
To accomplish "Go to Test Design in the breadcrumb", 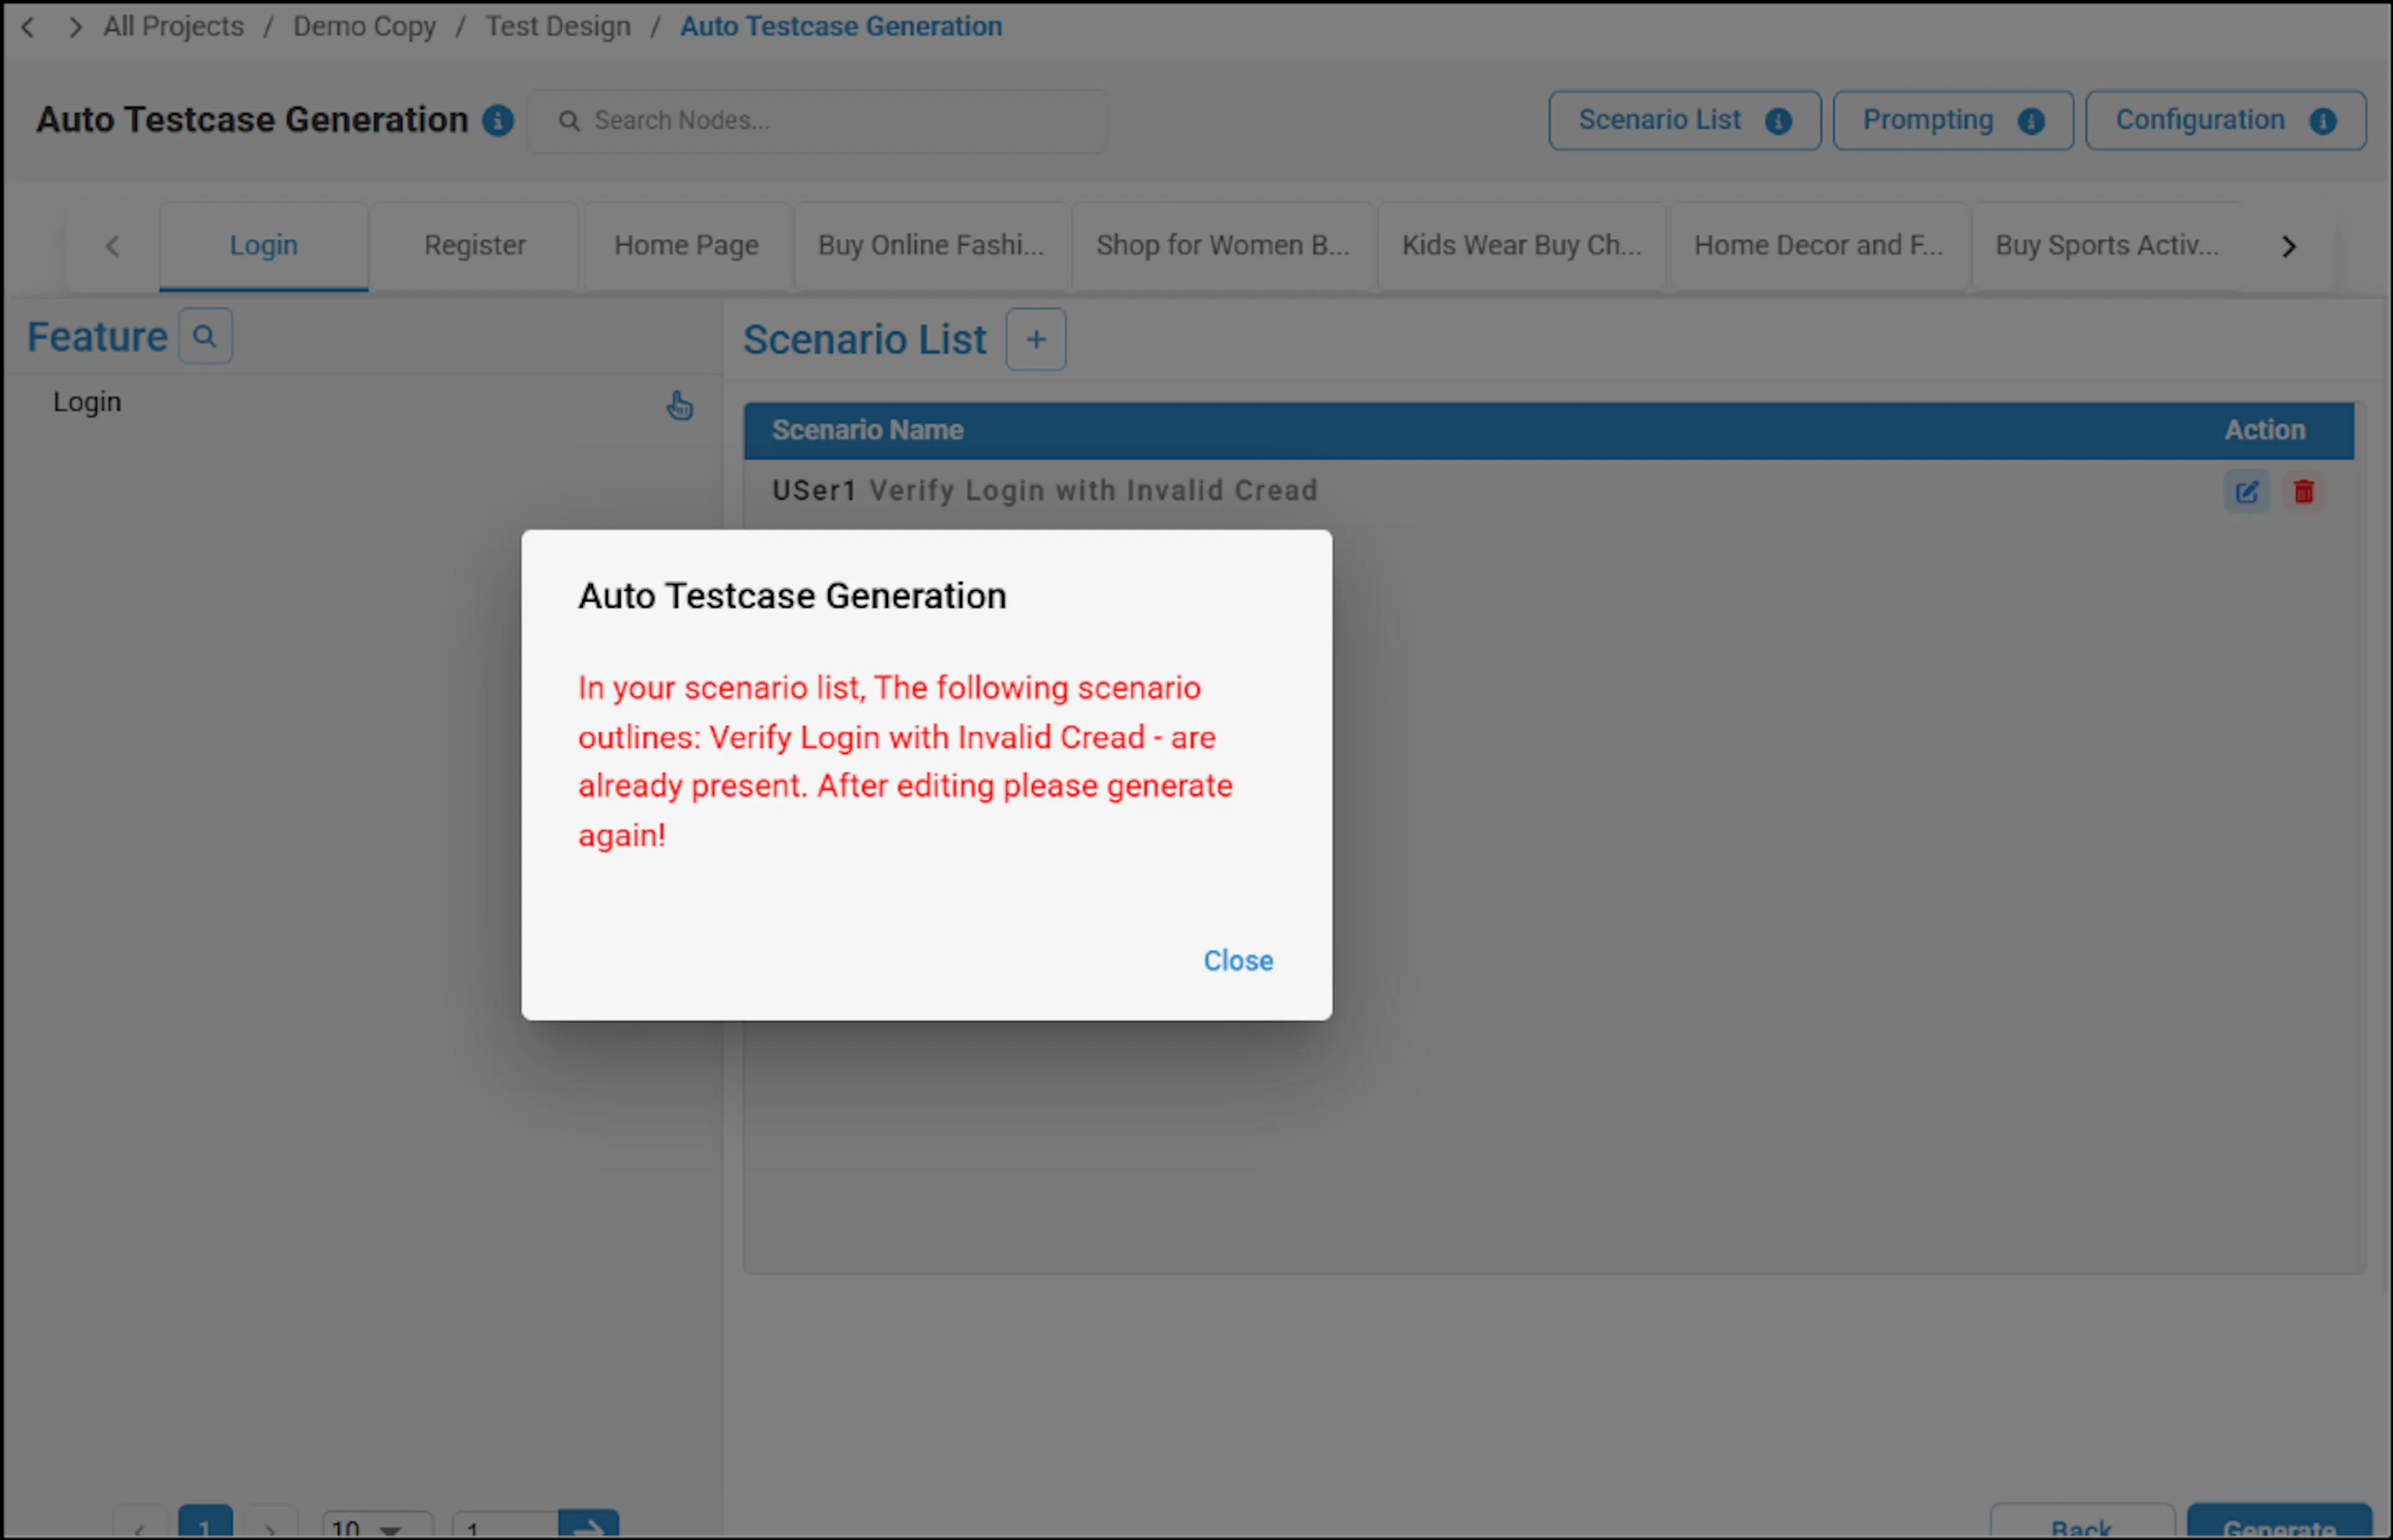I will point(558,27).
